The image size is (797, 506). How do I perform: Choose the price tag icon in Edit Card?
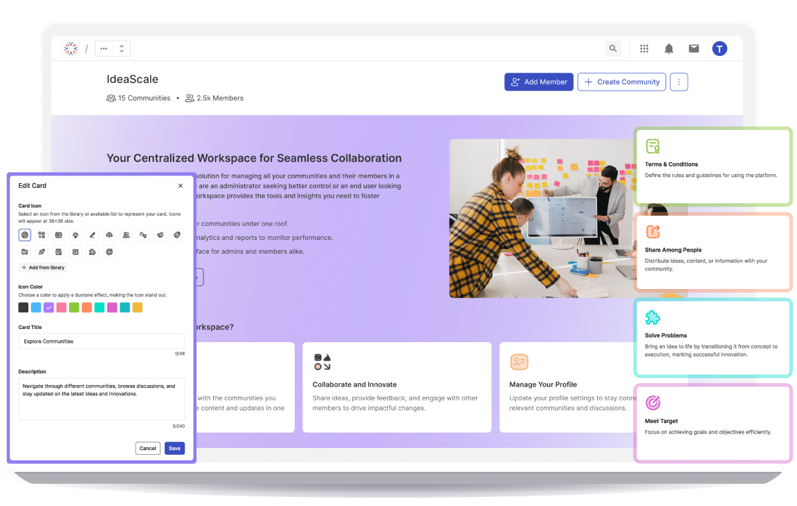176,235
